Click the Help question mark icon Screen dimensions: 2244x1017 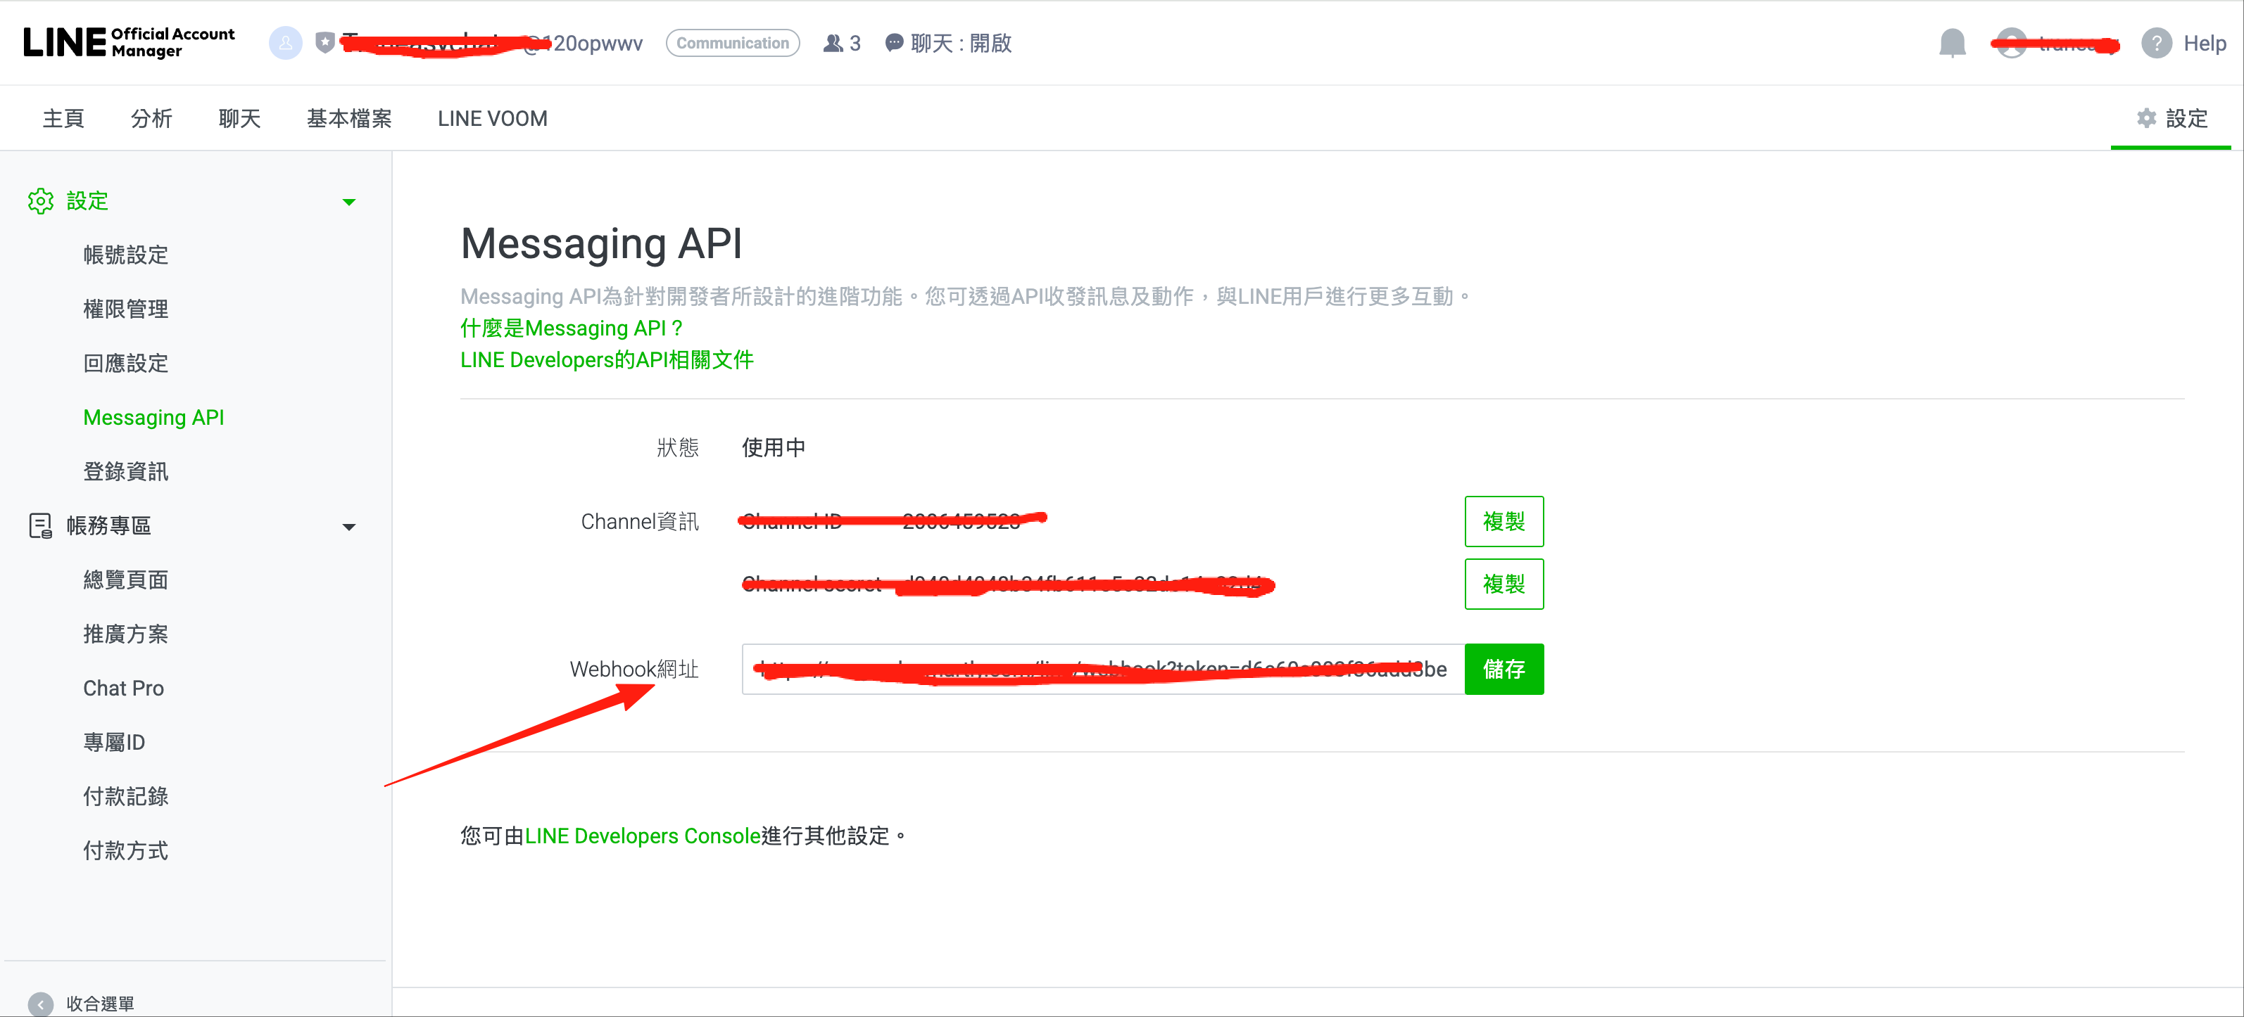pyautogui.click(x=2155, y=43)
